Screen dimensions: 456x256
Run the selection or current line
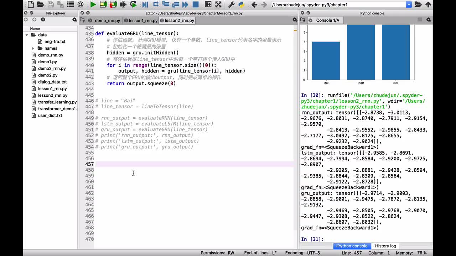tap(123, 5)
